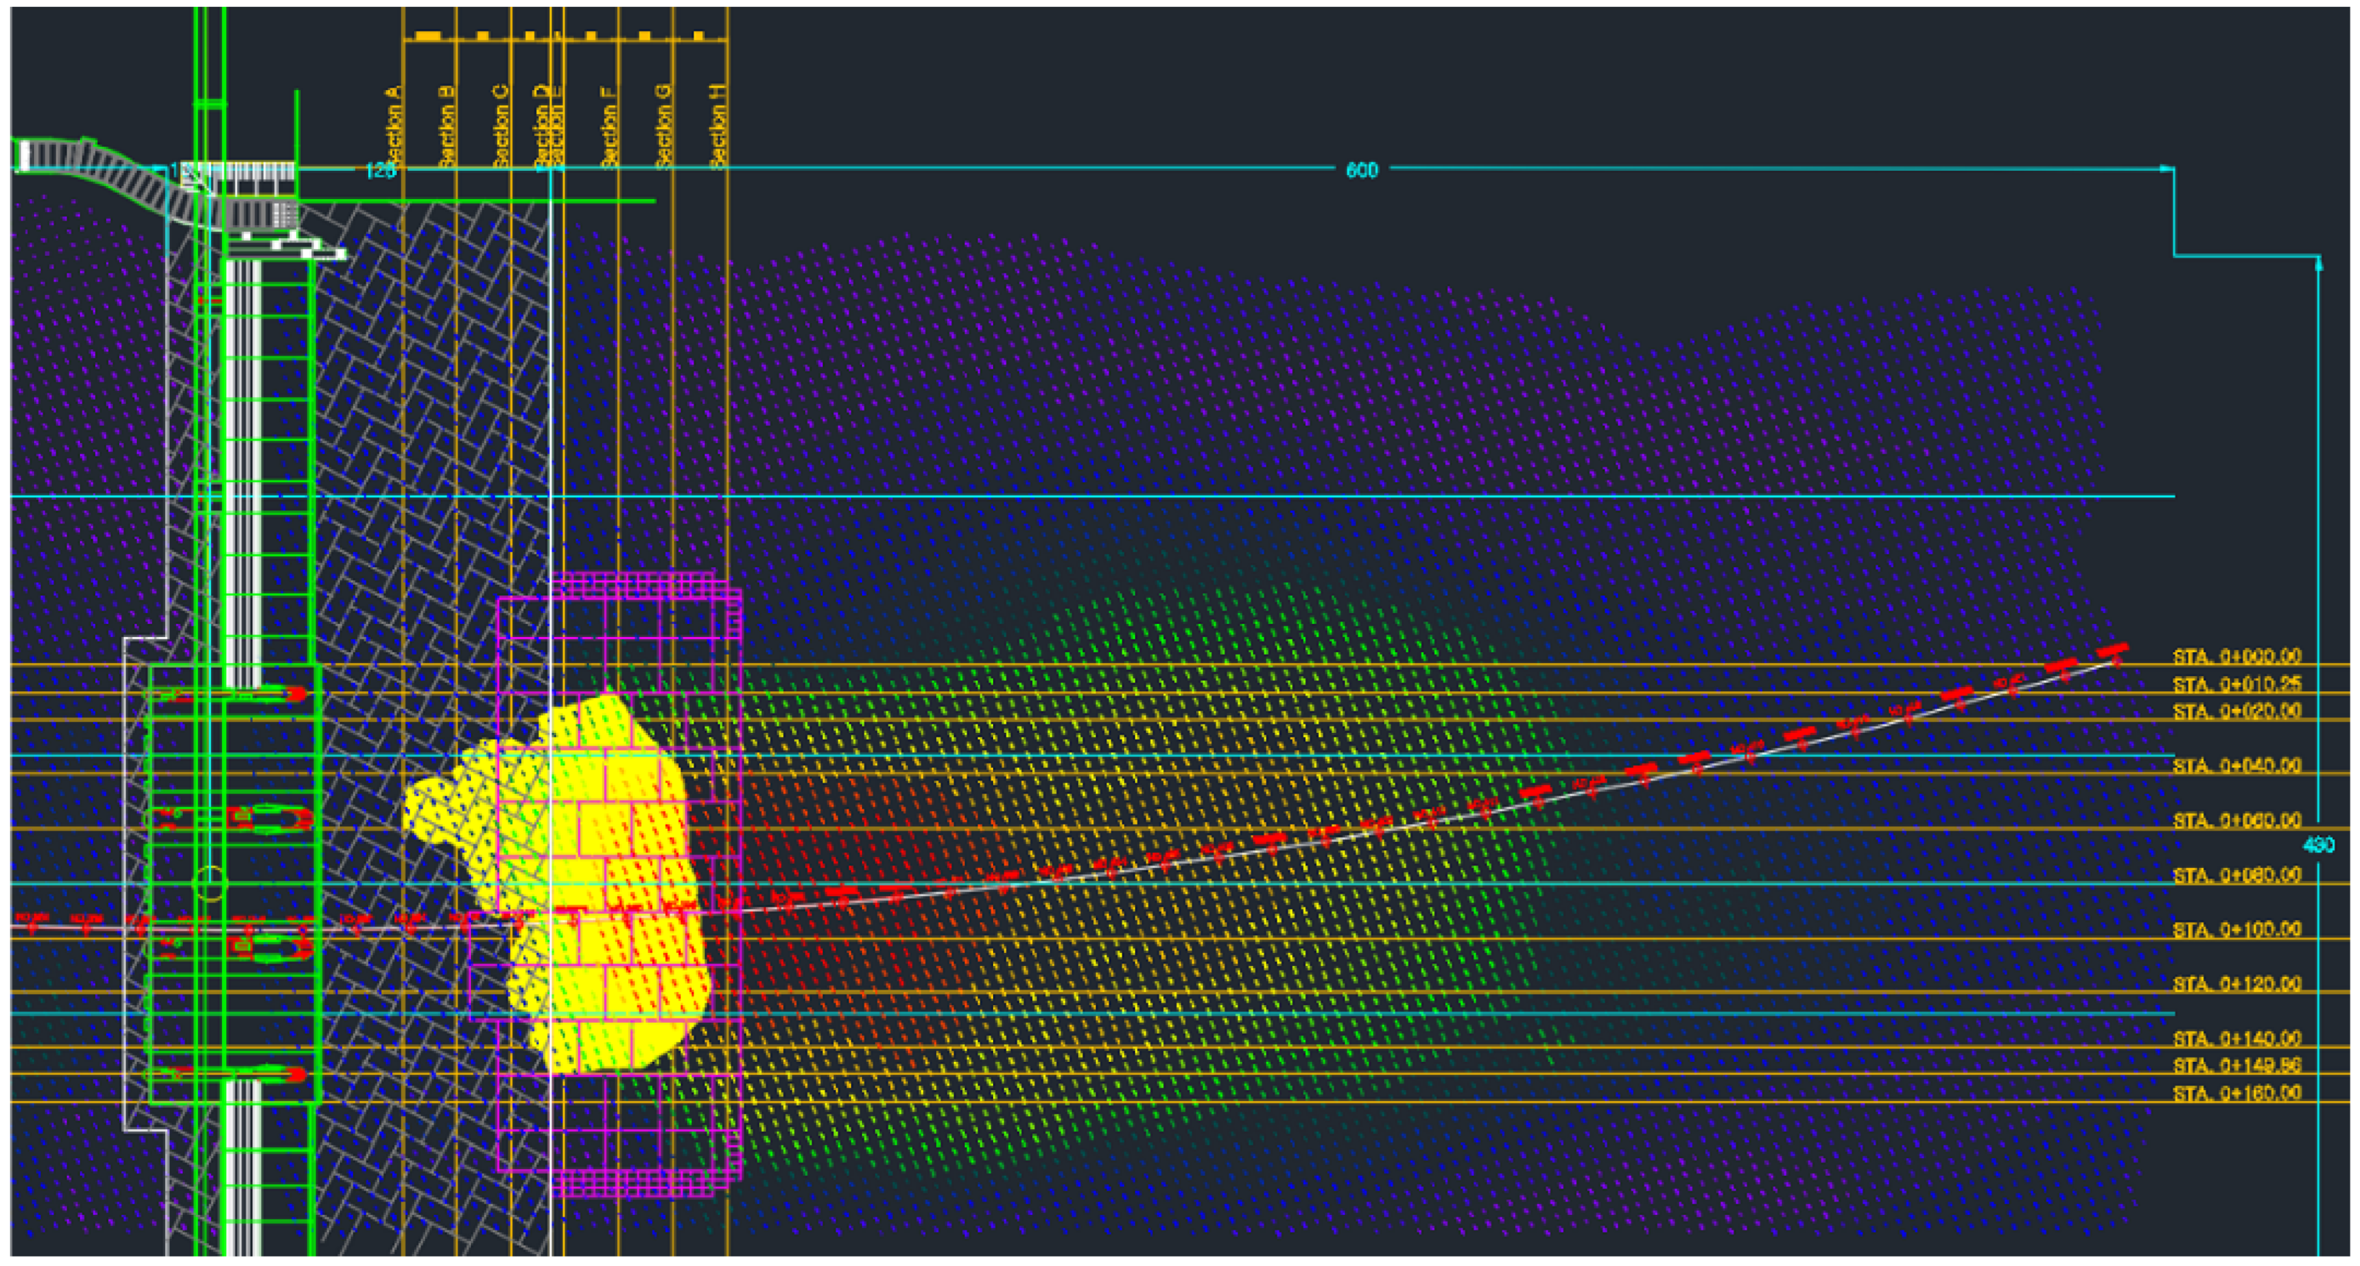Select the STA. 0+010.25 station label
Image resolution: width=2360 pixels, height=1266 pixels.
point(2236,684)
